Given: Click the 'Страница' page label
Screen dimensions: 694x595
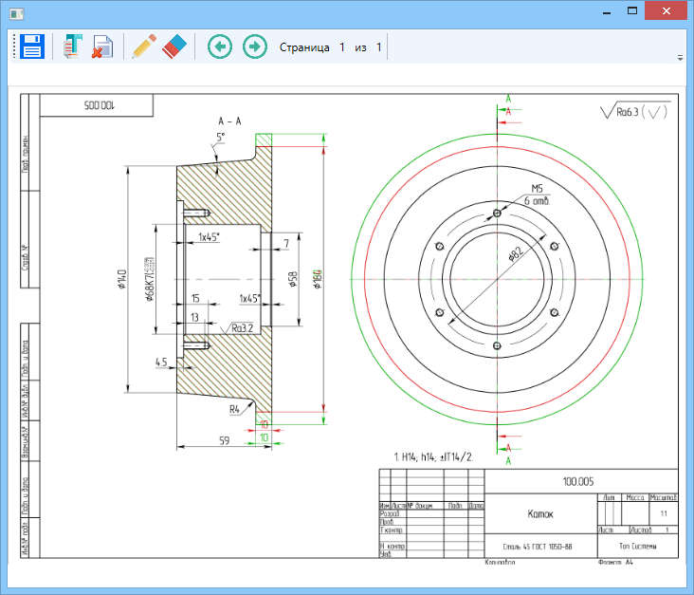Looking at the screenshot, I should (304, 47).
